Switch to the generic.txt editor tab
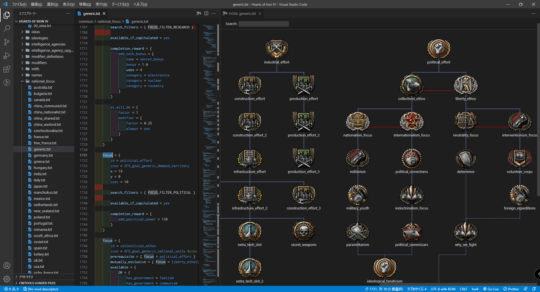Screen dimensions: 540x292 91,13
